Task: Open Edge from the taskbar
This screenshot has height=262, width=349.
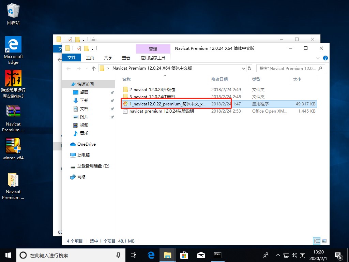Action: [x=151, y=255]
